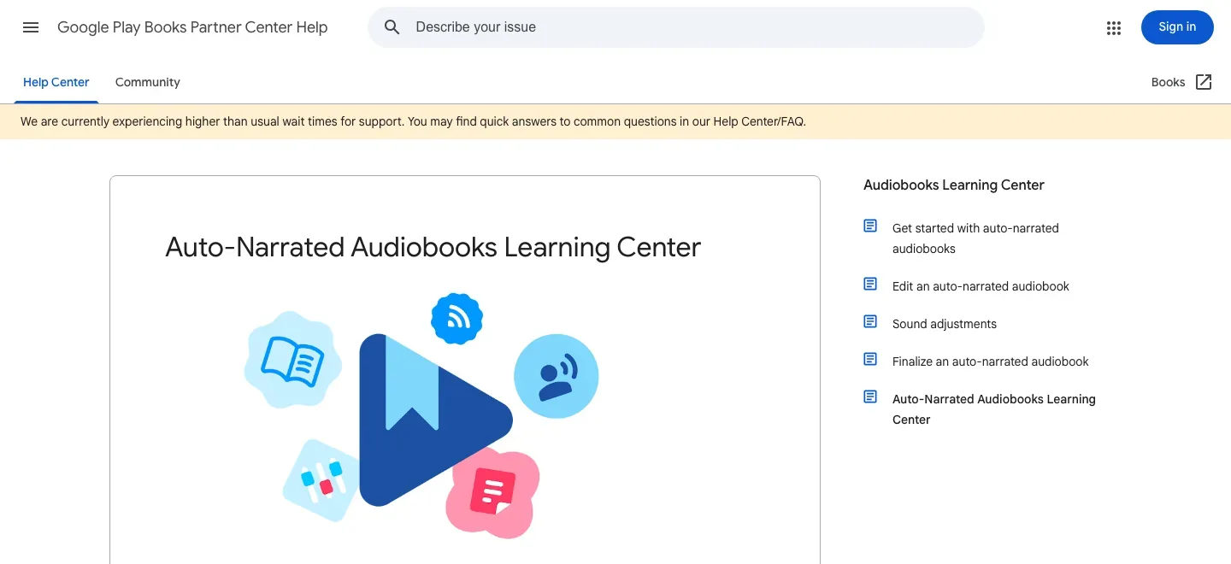Click the sound sliders illustration tile
The image size is (1231, 564).
pos(320,480)
